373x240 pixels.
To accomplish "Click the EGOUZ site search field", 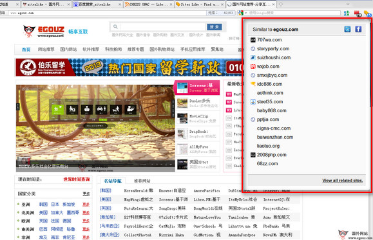I will tap(162, 26).
